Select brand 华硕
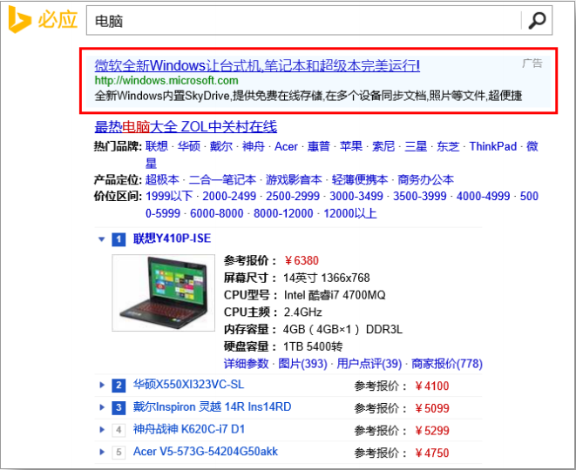576x470 pixels. (x=189, y=146)
